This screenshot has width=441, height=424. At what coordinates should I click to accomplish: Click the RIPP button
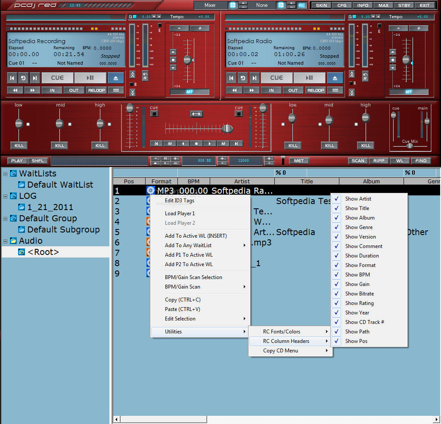coord(379,160)
